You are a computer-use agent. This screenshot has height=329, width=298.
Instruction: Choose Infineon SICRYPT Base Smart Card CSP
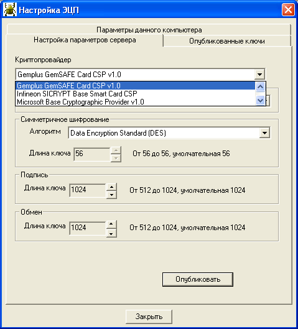point(136,93)
